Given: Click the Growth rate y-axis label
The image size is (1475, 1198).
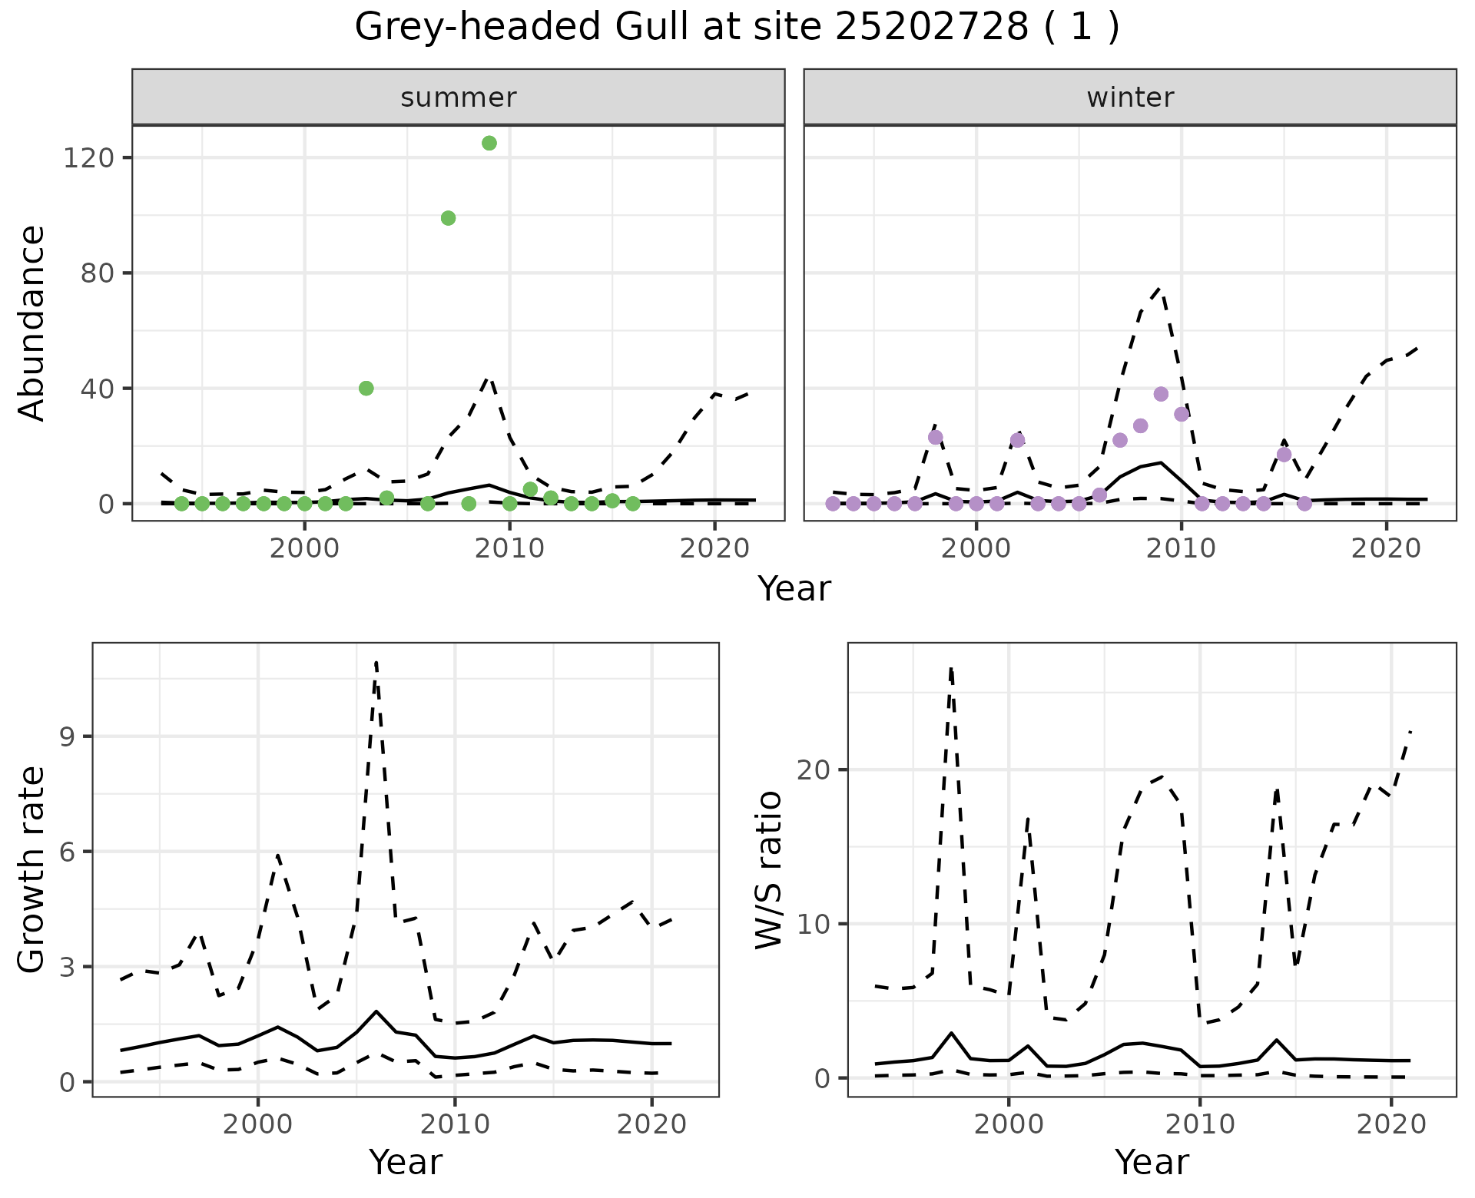Looking at the screenshot, I should click(x=32, y=869).
